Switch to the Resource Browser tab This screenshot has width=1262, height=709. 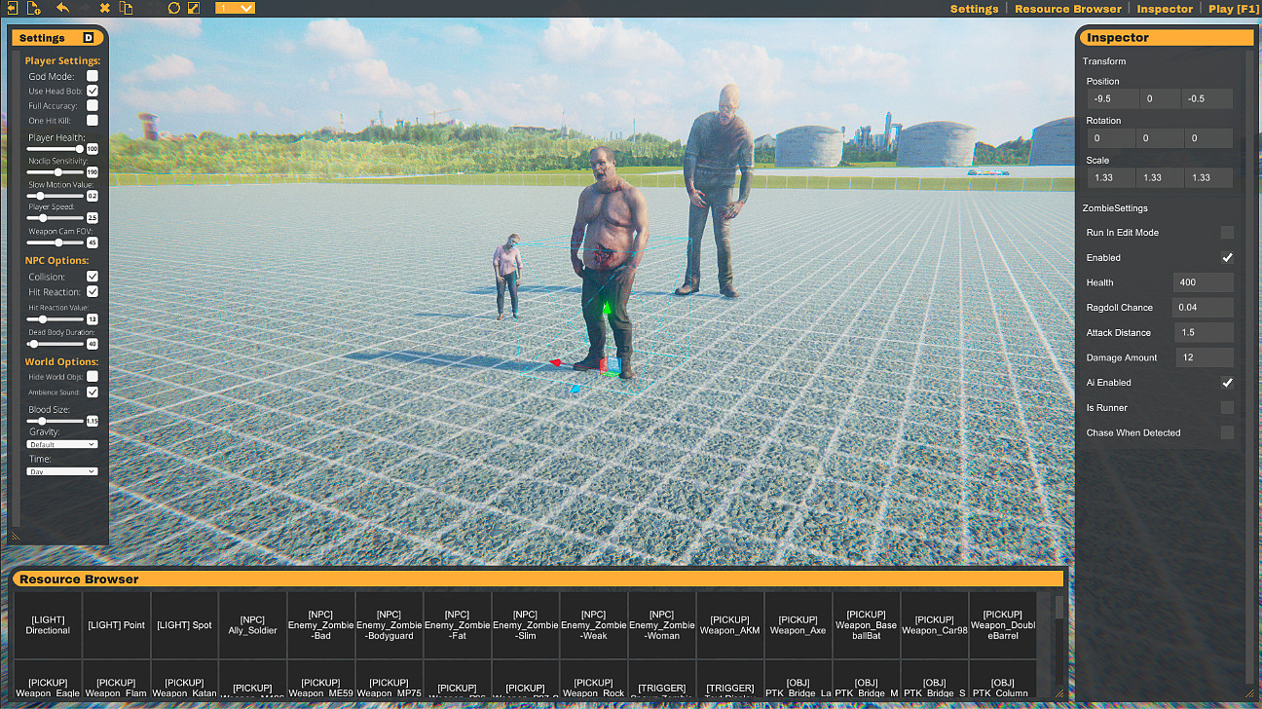click(1067, 8)
